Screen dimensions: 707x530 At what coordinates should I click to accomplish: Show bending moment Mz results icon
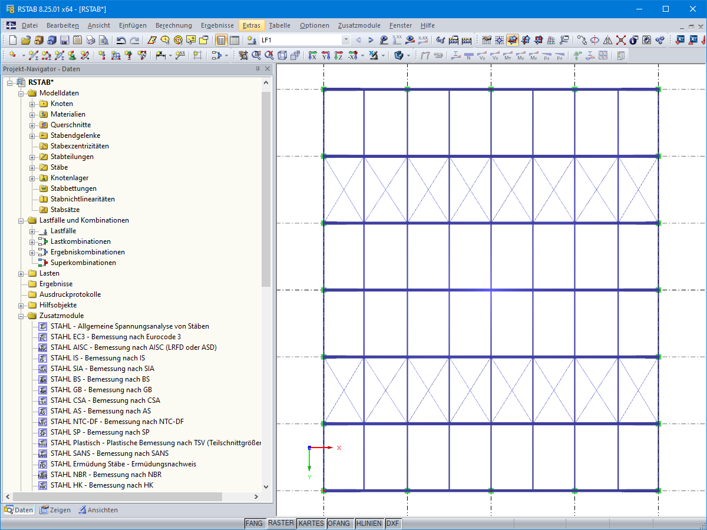coord(534,55)
